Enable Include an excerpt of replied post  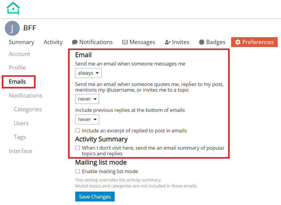click(78, 130)
